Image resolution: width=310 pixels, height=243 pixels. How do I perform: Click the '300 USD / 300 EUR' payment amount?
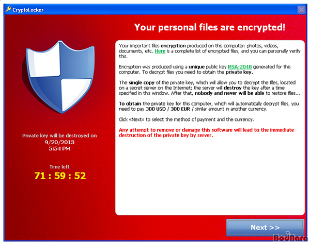tap(168, 109)
